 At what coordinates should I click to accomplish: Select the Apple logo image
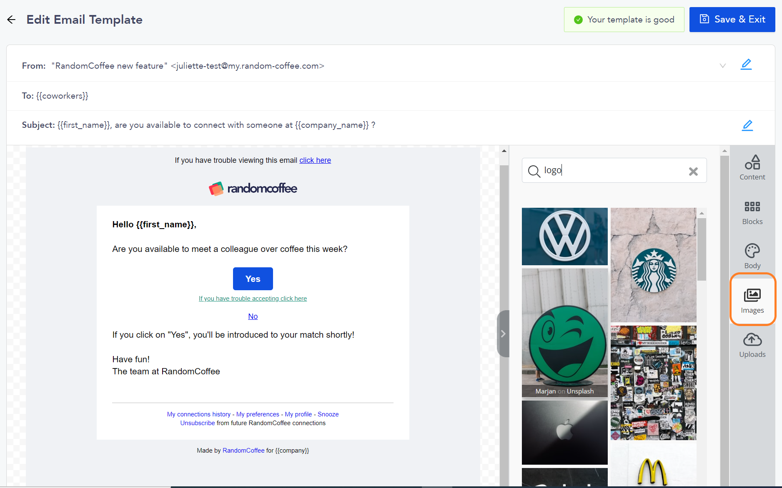coord(564,432)
